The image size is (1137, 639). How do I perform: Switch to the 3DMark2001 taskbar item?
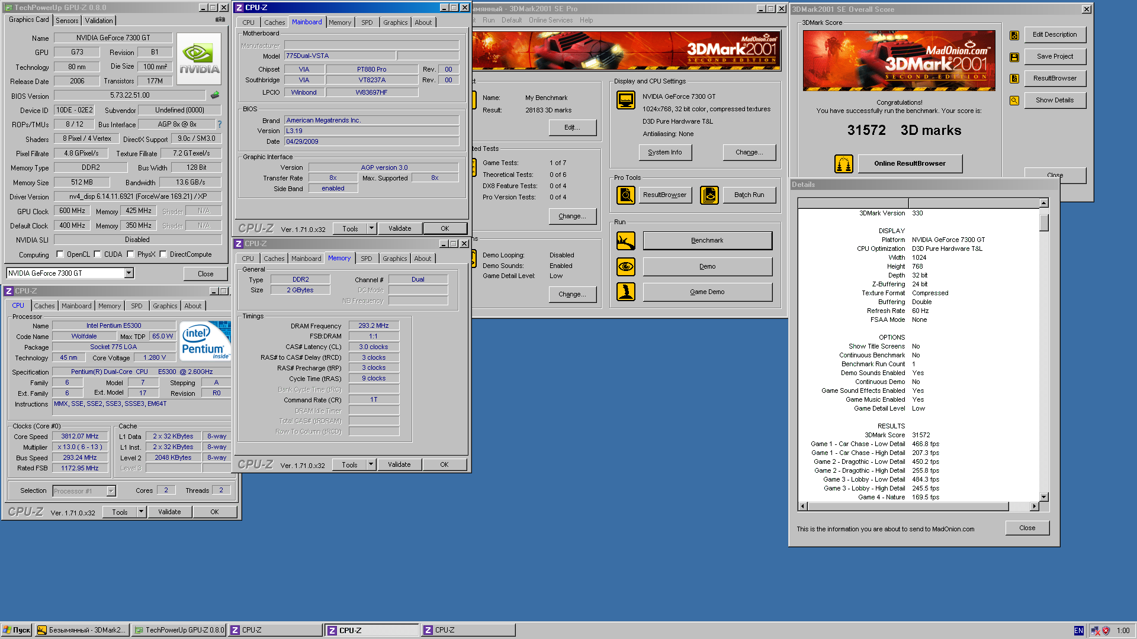click(82, 631)
